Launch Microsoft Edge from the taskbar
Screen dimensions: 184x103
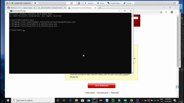pos(70,100)
